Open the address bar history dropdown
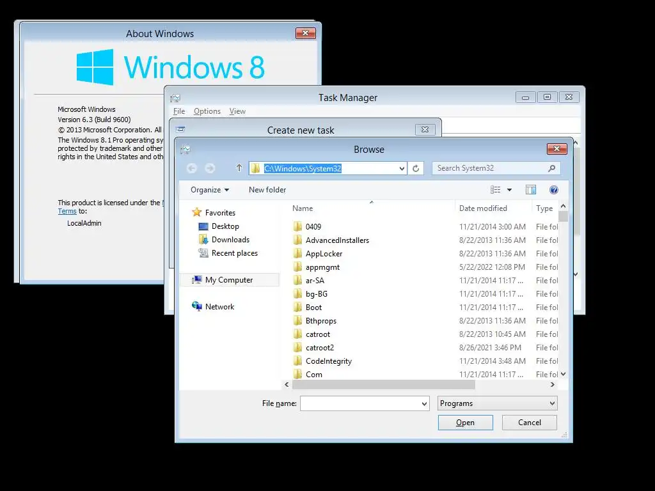 pos(402,168)
